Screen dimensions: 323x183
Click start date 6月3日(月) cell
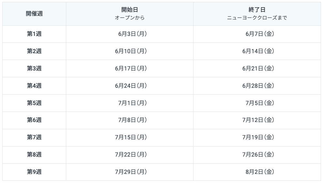point(132,34)
